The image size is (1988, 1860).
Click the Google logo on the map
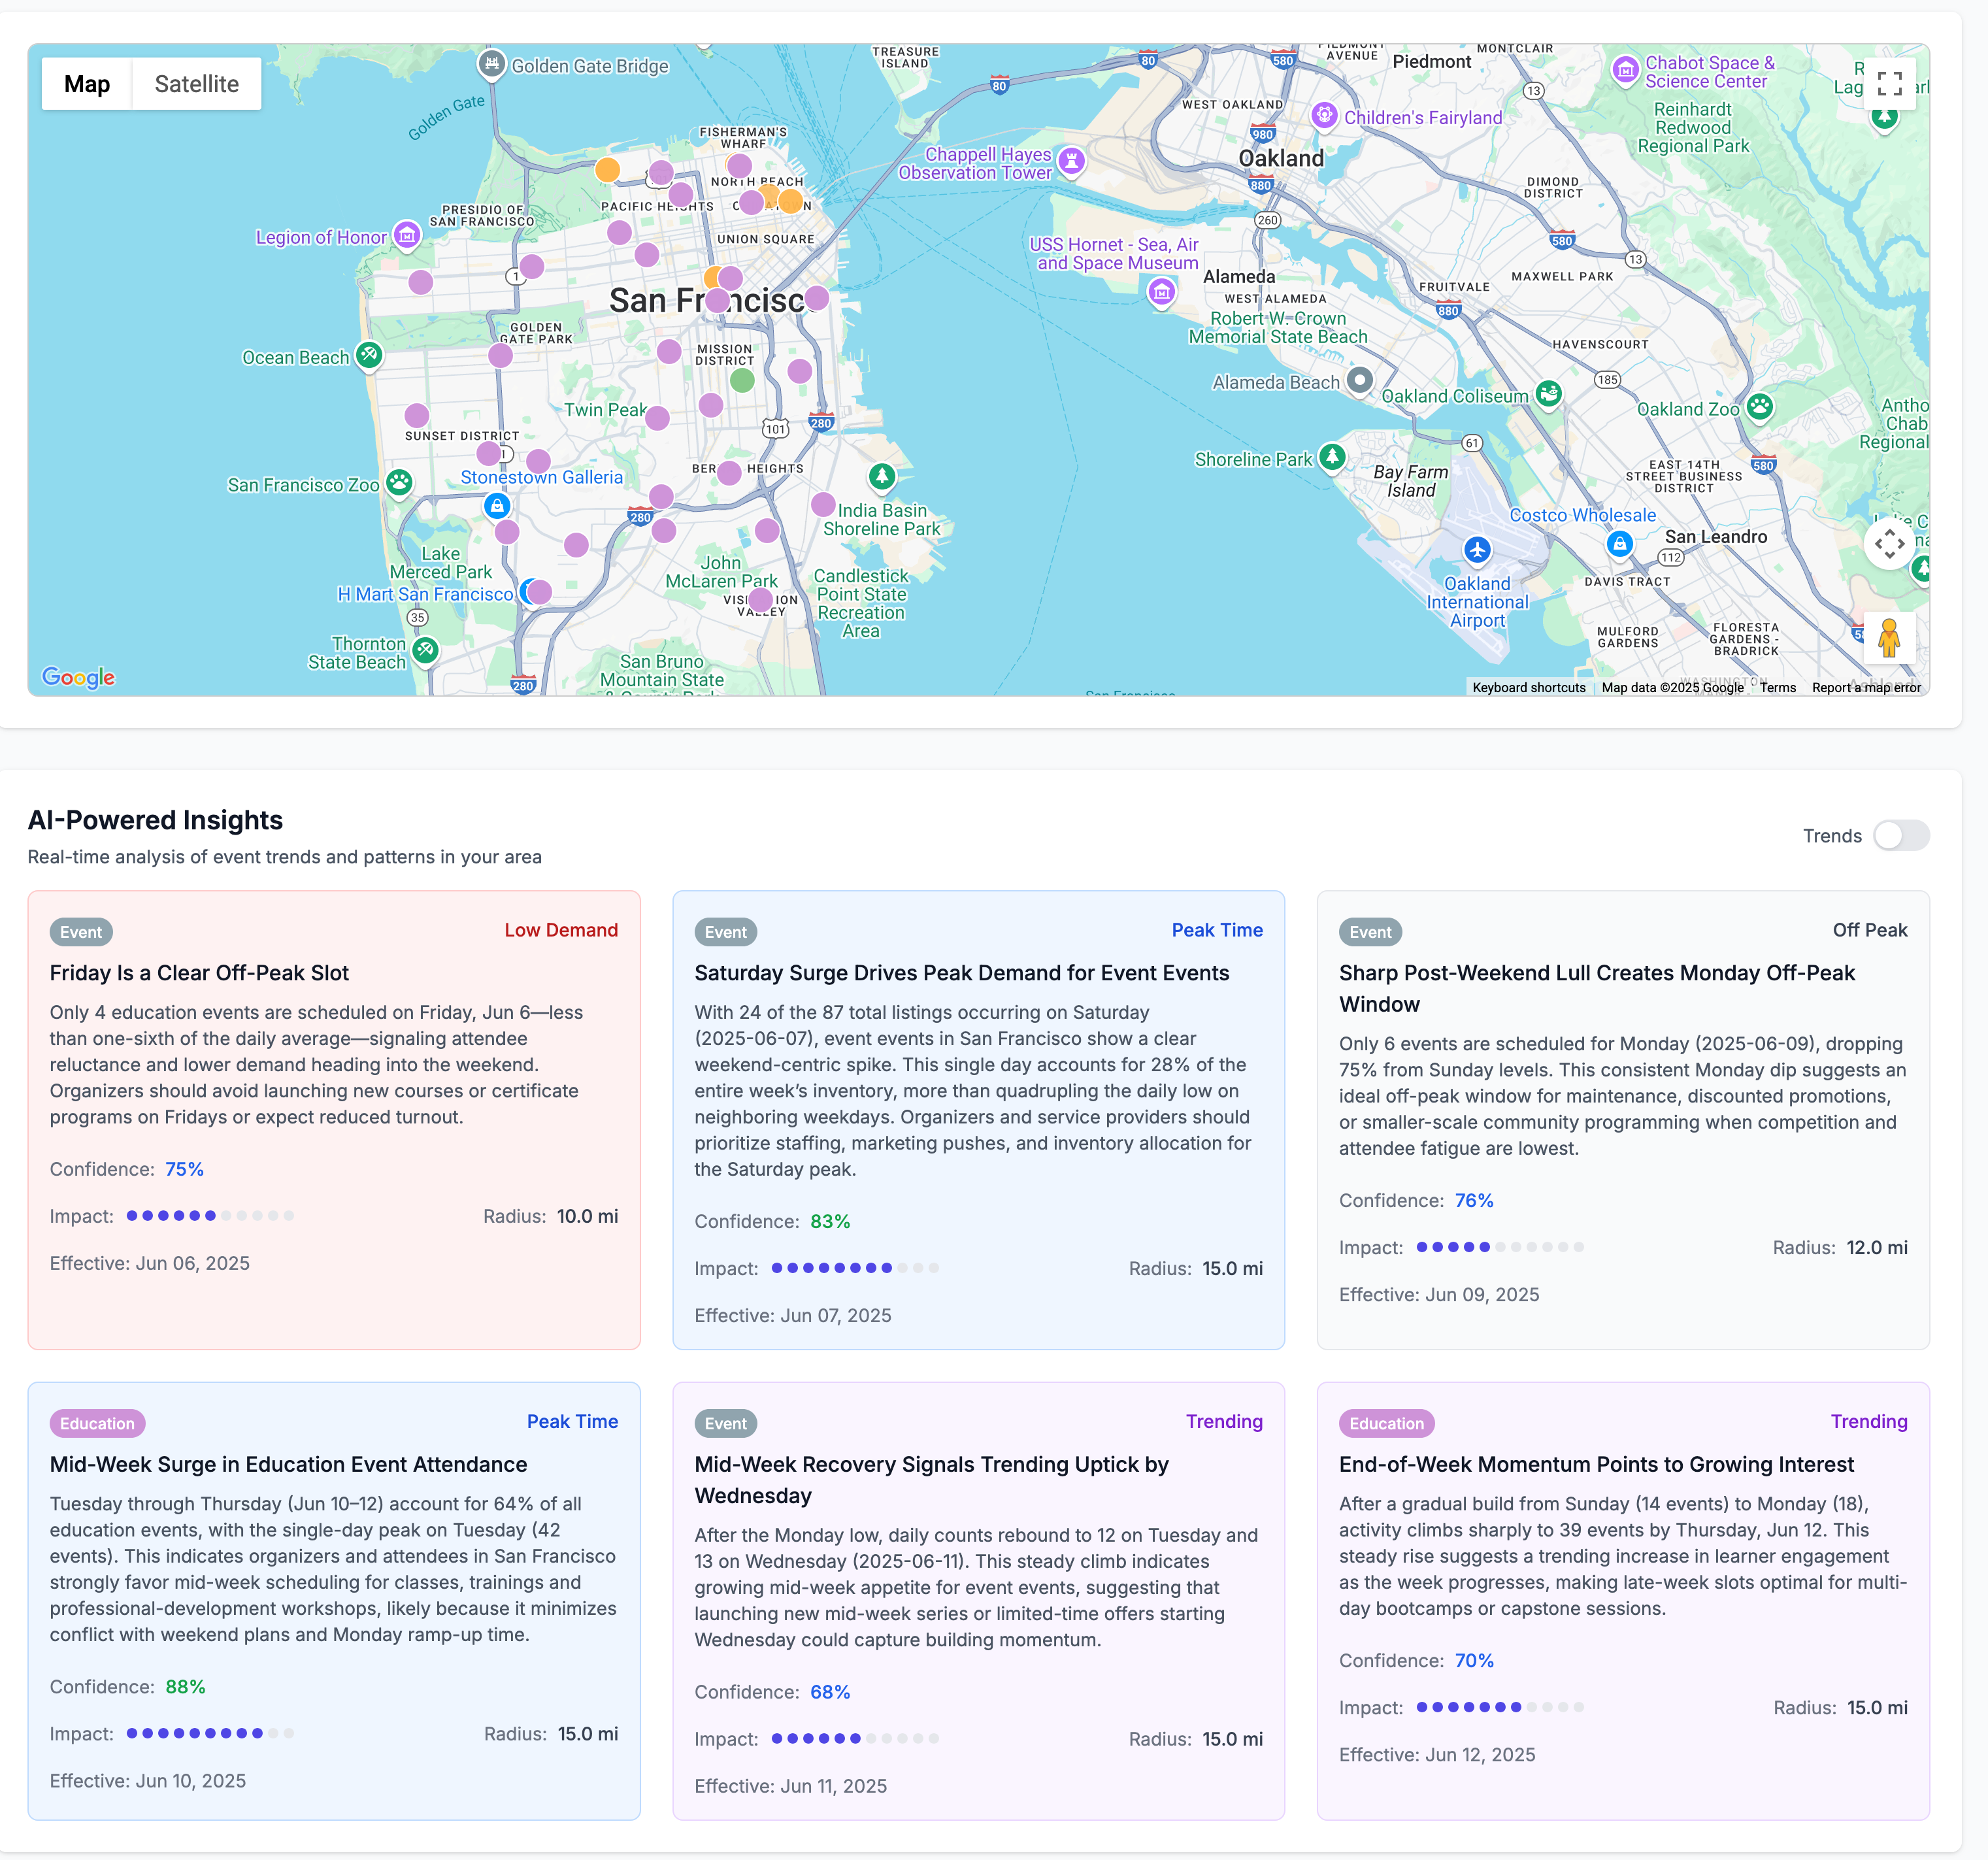pyautogui.click(x=78, y=677)
